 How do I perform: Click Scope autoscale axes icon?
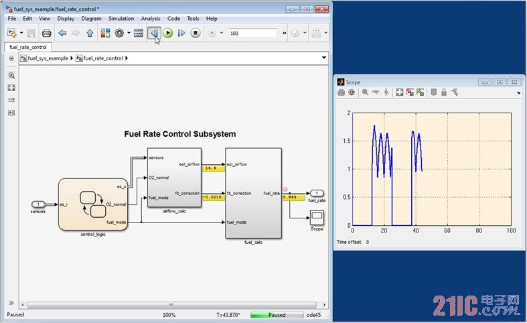pyautogui.click(x=400, y=92)
